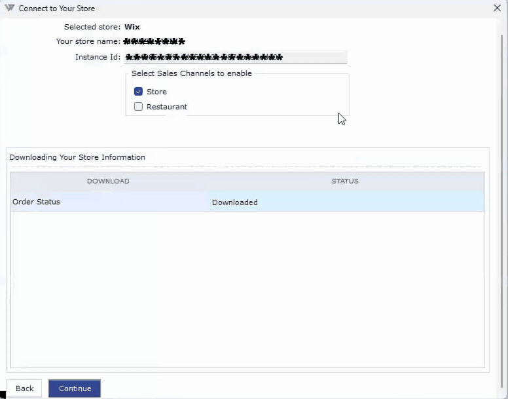Focus the Instance Id input field
This screenshot has height=399, width=508.
coord(236,57)
